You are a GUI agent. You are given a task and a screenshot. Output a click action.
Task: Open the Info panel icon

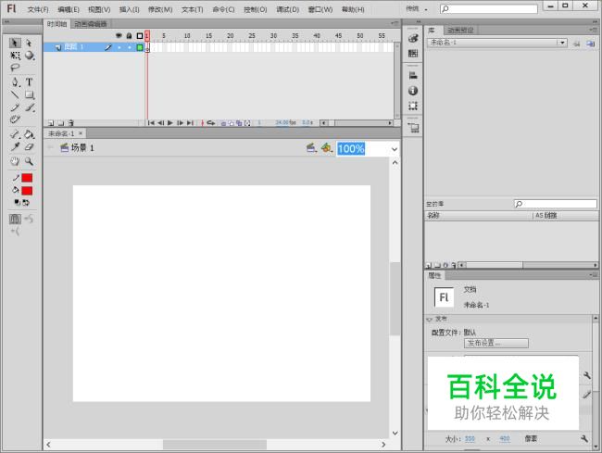[413, 91]
